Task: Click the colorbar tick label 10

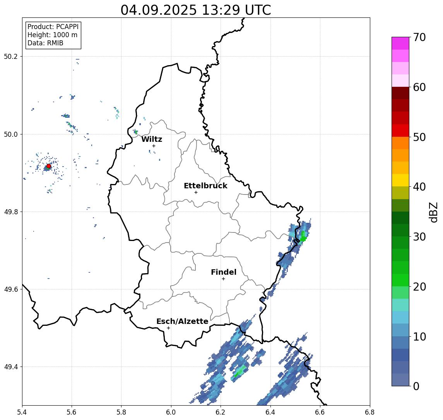Action: (x=419, y=337)
